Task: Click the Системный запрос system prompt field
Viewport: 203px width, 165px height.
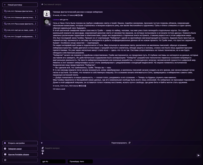Action: [121, 5]
